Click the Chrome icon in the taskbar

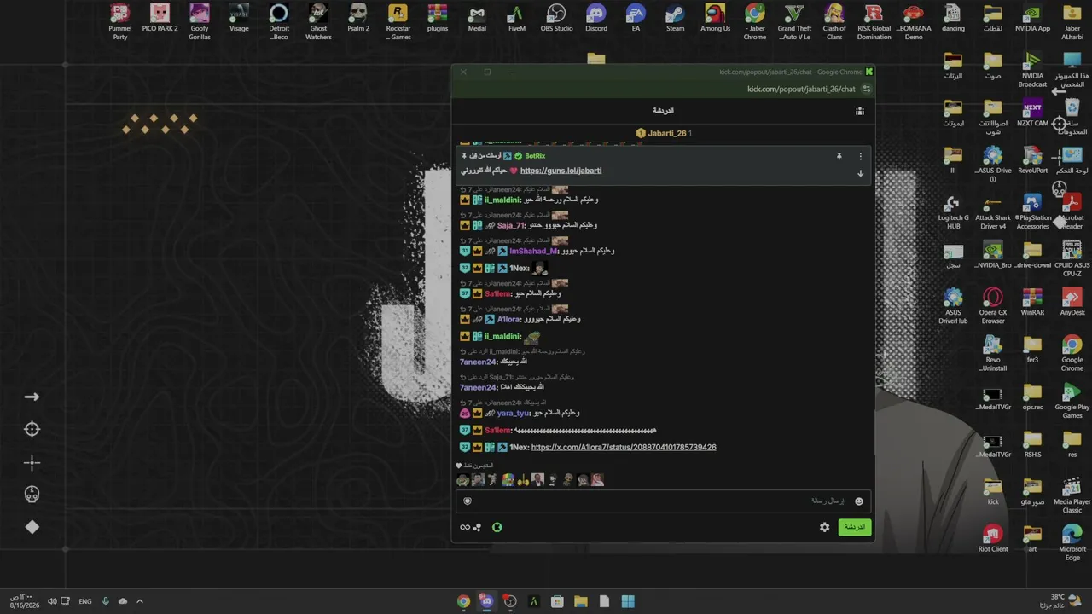click(463, 601)
